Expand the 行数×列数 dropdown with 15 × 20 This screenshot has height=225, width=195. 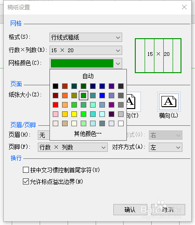pos(86,50)
